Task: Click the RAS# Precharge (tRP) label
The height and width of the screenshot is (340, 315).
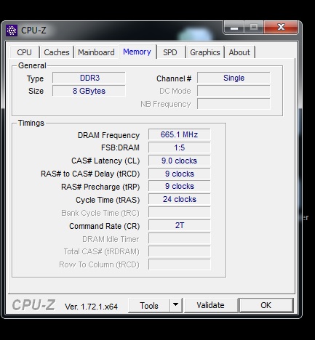Action: coord(100,187)
